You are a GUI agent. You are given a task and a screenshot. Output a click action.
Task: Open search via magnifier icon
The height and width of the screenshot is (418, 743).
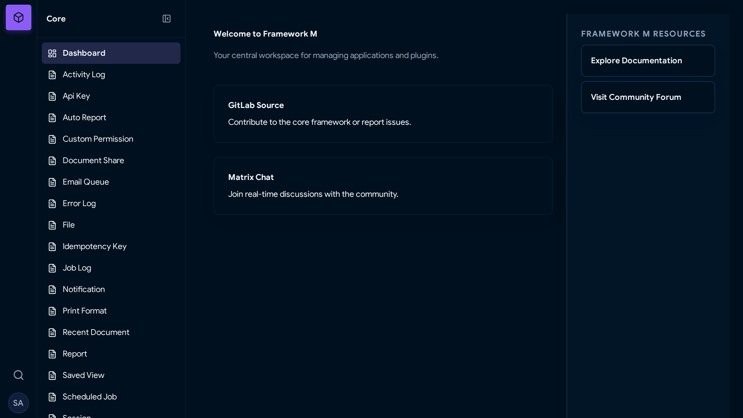tap(19, 375)
